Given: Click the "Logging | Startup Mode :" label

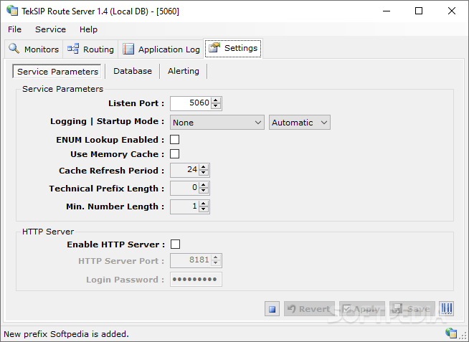Looking at the screenshot, I should 107,121.
